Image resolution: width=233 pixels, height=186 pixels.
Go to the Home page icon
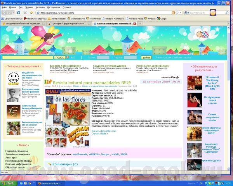(x=31, y=13)
